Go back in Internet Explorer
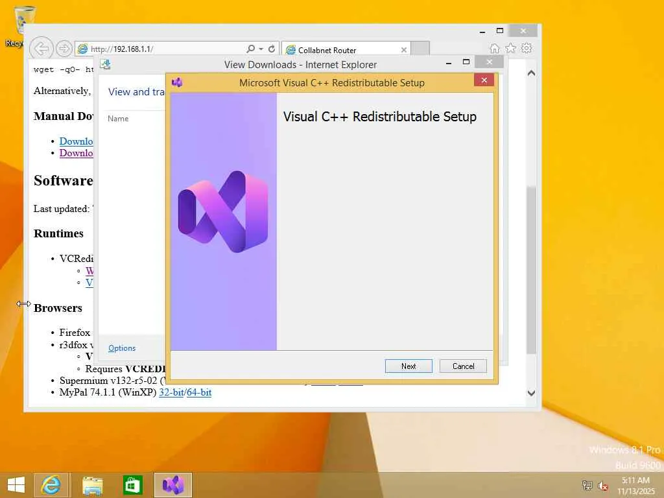This screenshot has height=498, width=664. coord(41,49)
